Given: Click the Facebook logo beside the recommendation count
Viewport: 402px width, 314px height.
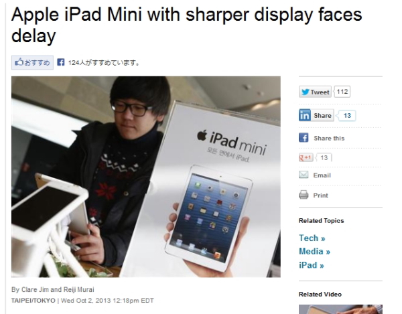Looking at the screenshot, I should (61, 62).
